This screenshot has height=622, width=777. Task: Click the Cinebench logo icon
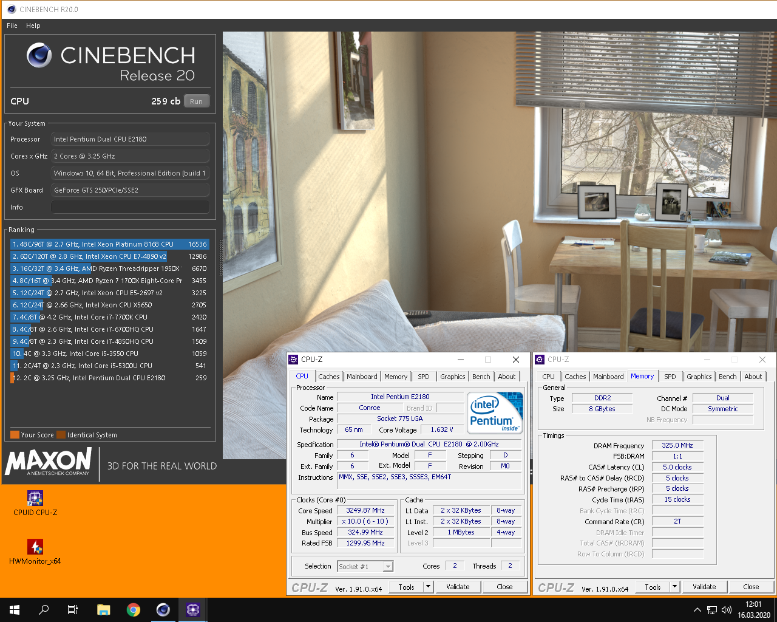[x=39, y=56]
